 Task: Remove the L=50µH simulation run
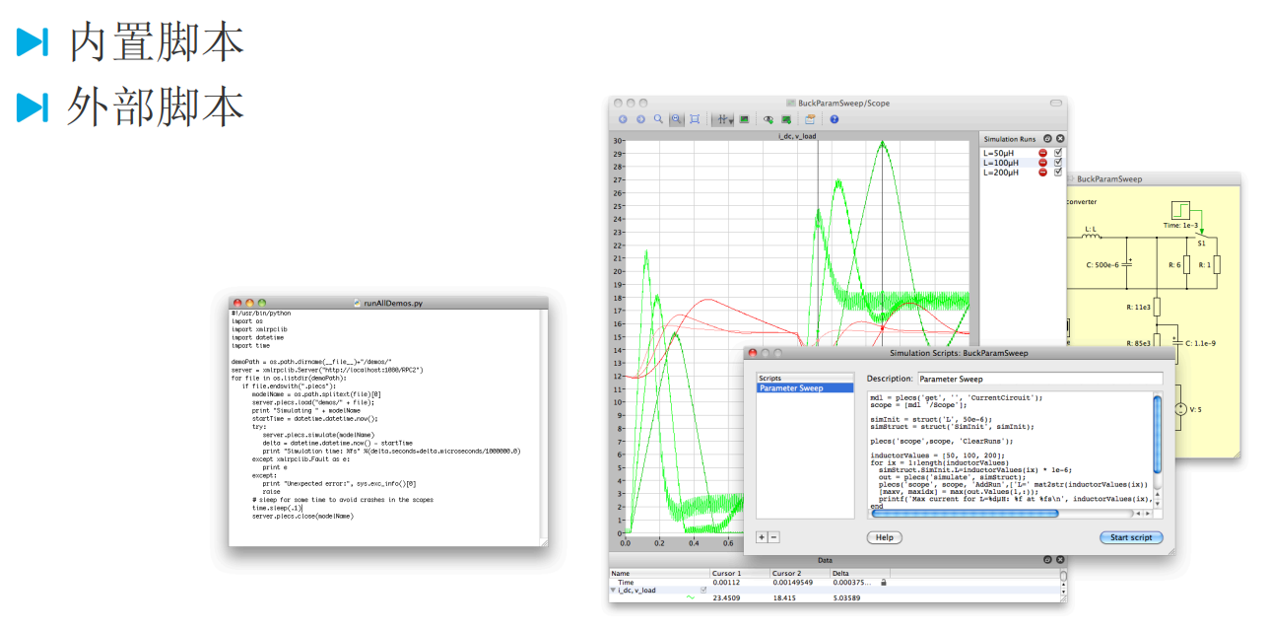pos(1043,154)
